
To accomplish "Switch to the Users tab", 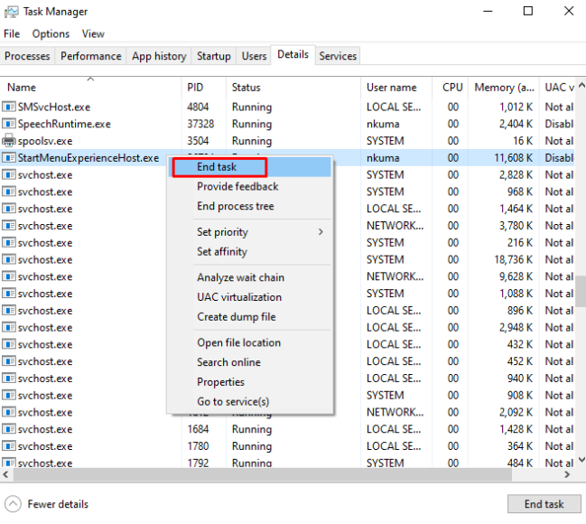I will [254, 56].
